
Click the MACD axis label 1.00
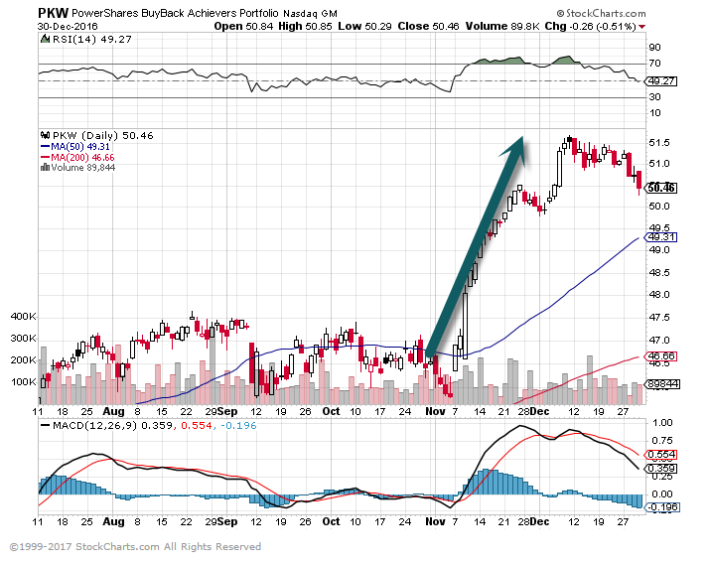[x=661, y=423]
